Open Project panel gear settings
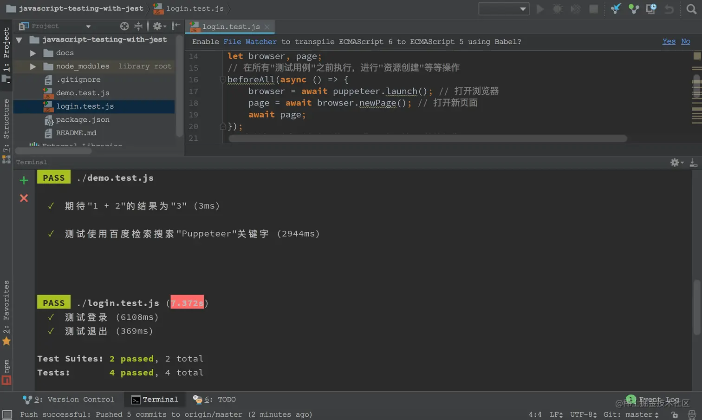The width and height of the screenshot is (702, 420). 159,26
